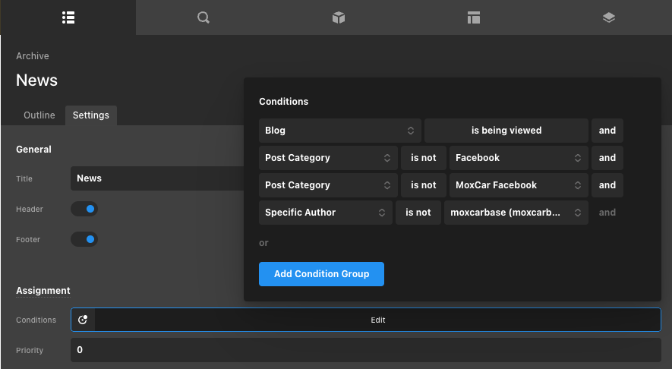Screen dimensions: 672x369
Task: Open the cube elements icon tab
Action: 339,17
